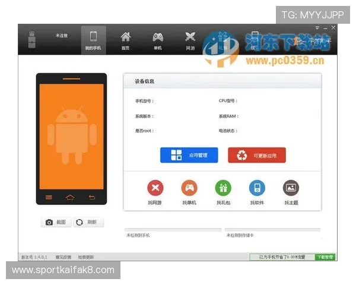Viewport: 356px width, 285px height.
Task: Click the 设备信息 panel header
Action: pyautogui.click(x=223, y=81)
